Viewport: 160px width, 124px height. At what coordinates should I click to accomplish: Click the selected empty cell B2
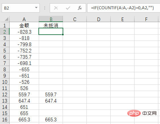[51, 31]
